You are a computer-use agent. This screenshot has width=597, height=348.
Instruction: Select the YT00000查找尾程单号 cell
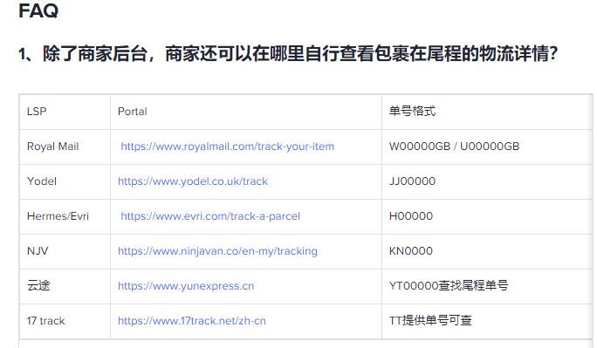coord(487,286)
